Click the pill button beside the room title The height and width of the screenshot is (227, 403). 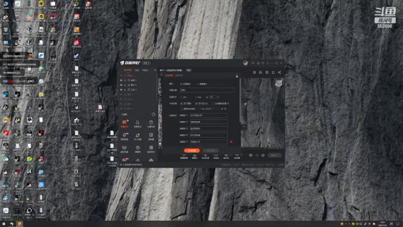[188, 70]
